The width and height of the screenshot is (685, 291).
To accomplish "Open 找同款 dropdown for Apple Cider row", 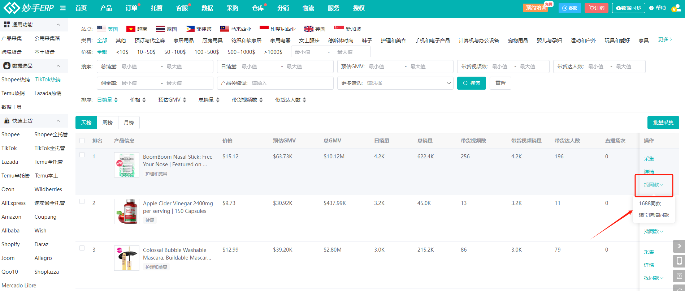I will pyautogui.click(x=654, y=231).
